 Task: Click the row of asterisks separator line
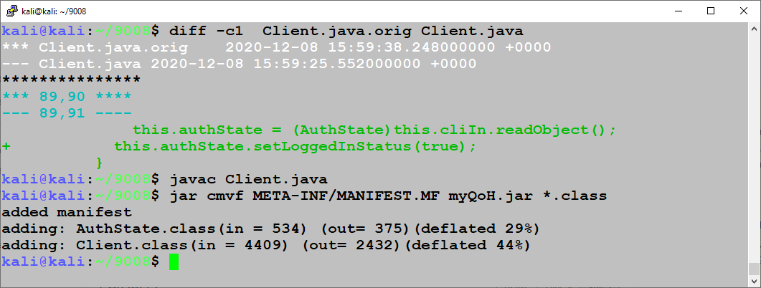tap(71, 80)
